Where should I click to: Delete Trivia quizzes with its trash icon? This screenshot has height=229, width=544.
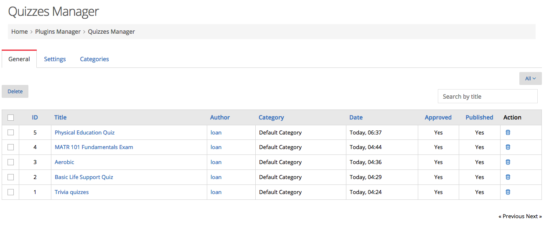tap(508, 192)
